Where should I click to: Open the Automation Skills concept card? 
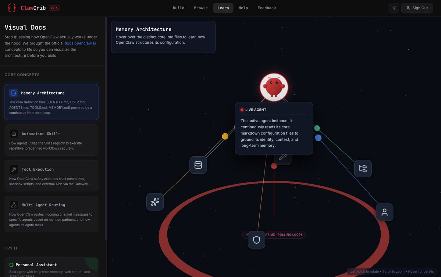click(x=51, y=140)
